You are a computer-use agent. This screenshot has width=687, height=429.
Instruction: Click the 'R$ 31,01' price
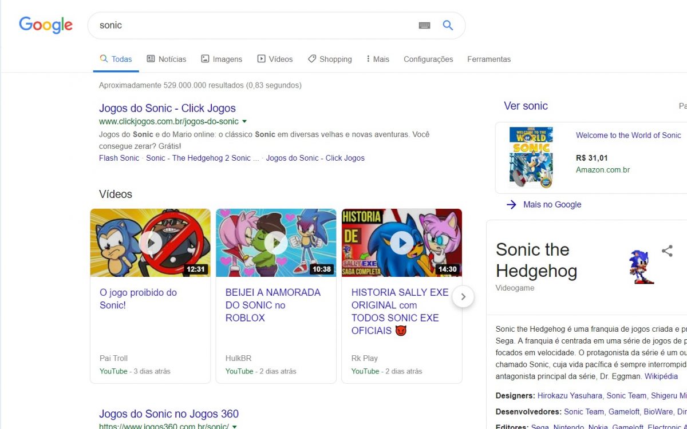592,158
